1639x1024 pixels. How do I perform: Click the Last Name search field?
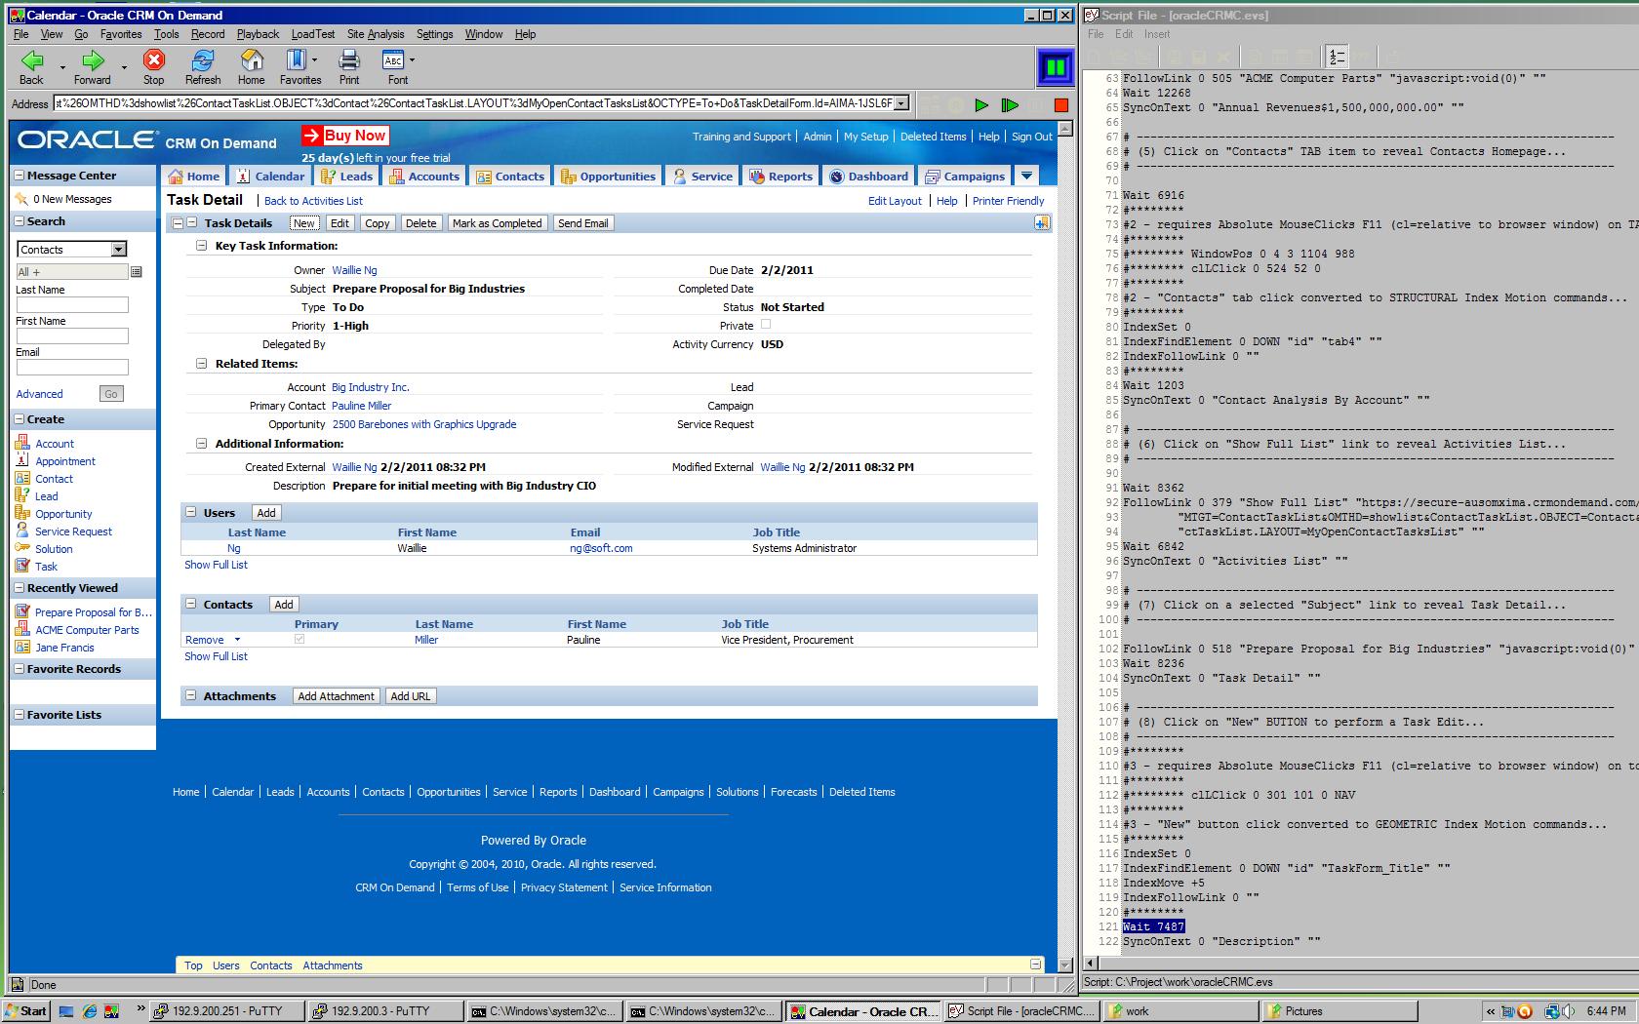tap(72, 305)
